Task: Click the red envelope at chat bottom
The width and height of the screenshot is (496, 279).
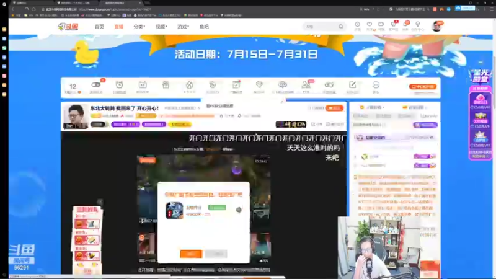Action: coord(430,270)
